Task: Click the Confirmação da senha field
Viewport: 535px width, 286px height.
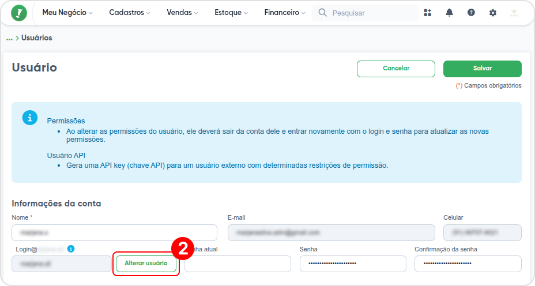Action: pos(468,264)
